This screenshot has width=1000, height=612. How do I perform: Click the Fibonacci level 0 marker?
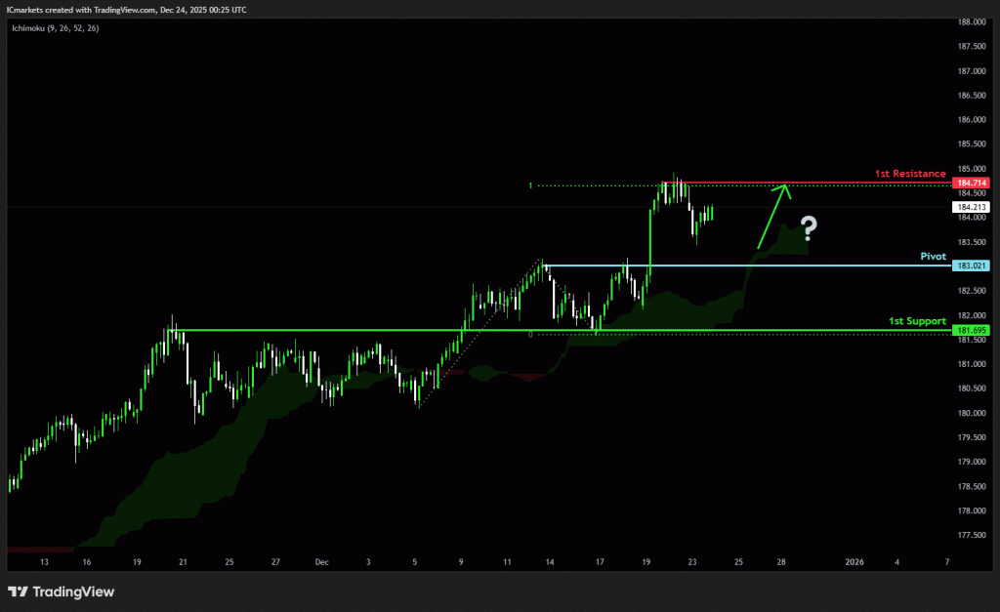(530, 334)
